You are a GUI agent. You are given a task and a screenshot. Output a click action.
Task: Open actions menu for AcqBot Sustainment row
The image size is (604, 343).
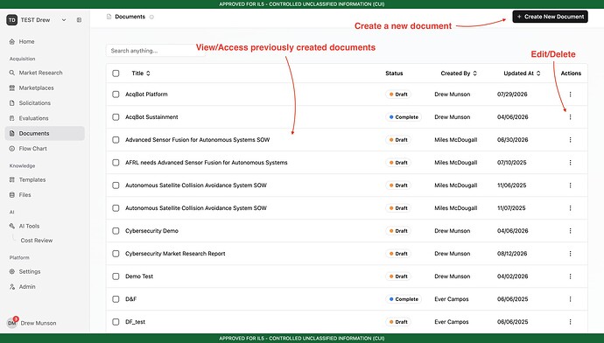[x=570, y=117]
